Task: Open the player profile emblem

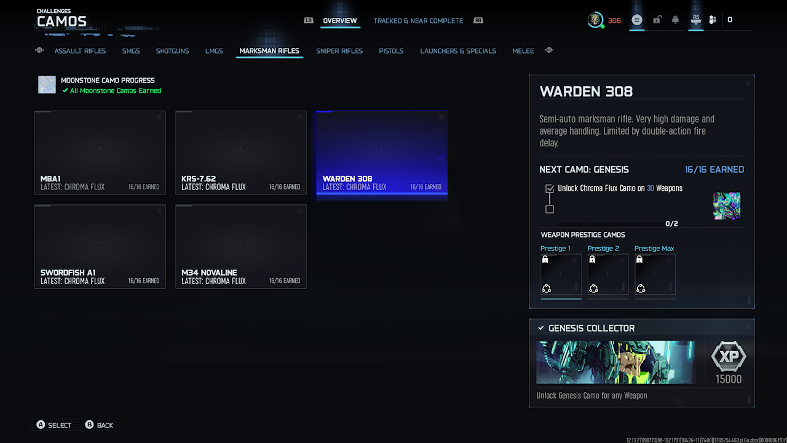Action: point(595,20)
